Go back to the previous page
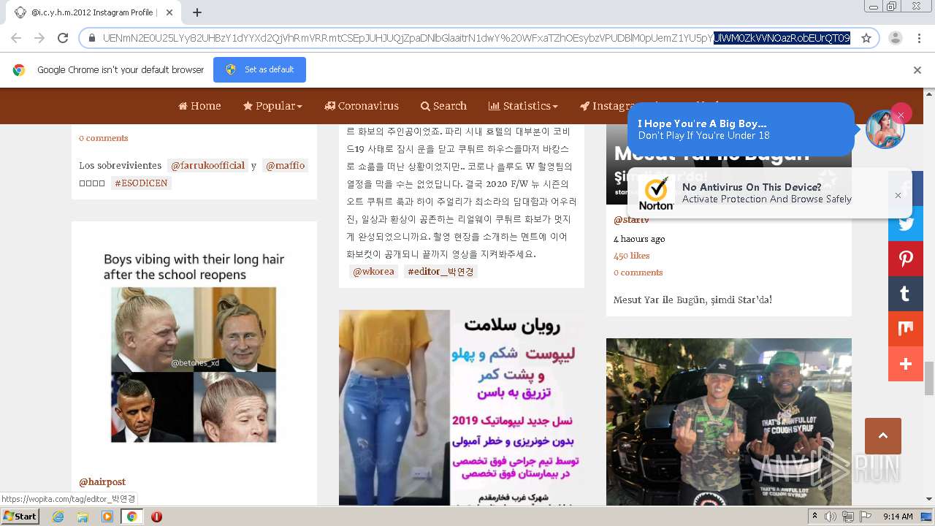Screen dimensions: 935x526 [16, 38]
